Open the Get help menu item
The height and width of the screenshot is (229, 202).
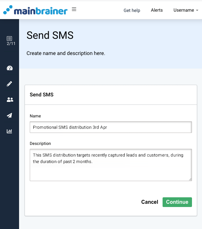tap(132, 10)
